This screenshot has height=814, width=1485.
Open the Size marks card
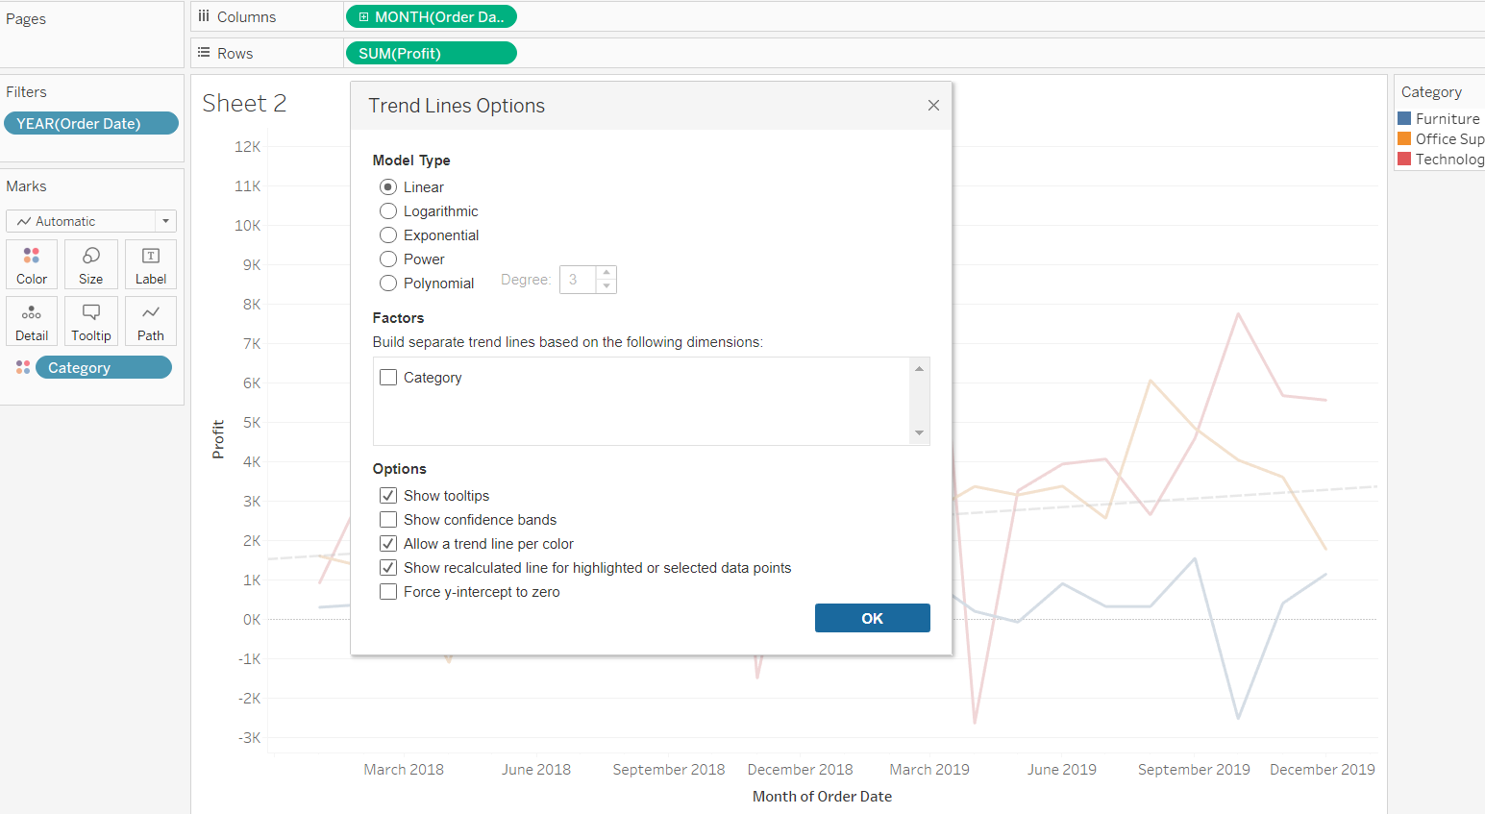click(91, 264)
